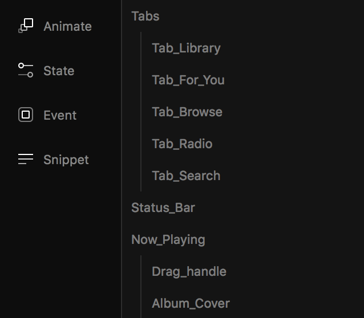Select the Tabs parent layer
This screenshot has width=364, height=318.
coord(145,16)
